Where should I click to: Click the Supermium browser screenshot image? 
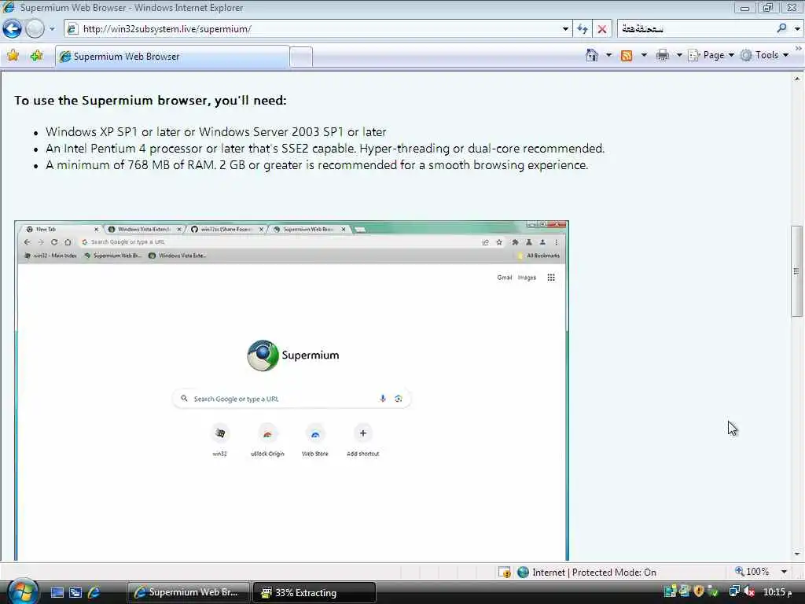click(x=292, y=390)
